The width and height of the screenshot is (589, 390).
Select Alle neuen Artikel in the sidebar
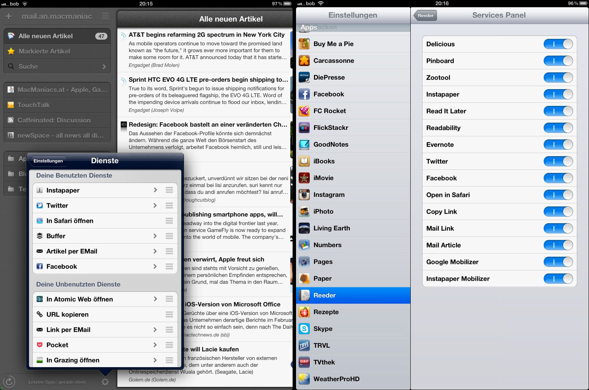click(57, 36)
